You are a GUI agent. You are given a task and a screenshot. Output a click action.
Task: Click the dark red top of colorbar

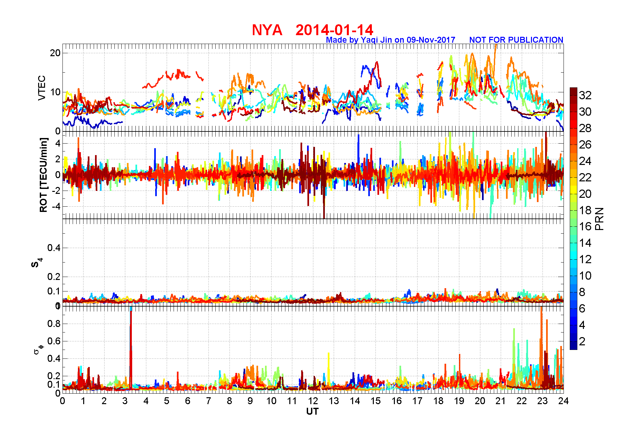[x=573, y=91]
